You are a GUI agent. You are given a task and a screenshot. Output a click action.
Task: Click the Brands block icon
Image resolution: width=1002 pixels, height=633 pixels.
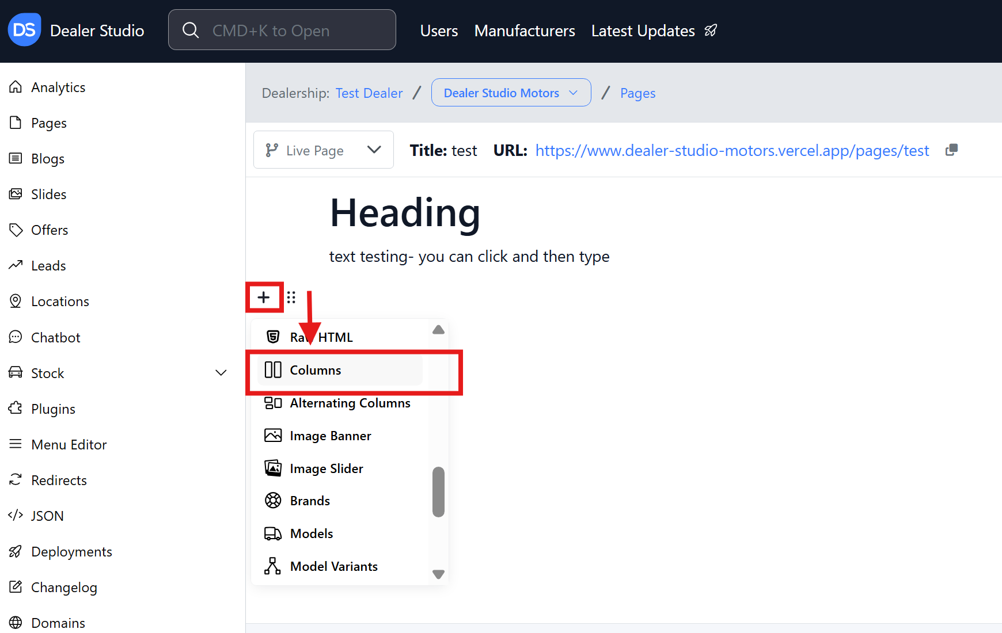[273, 501]
